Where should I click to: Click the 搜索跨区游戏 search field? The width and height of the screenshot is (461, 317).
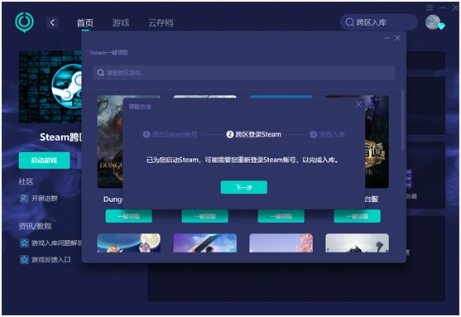click(x=243, y=73)
